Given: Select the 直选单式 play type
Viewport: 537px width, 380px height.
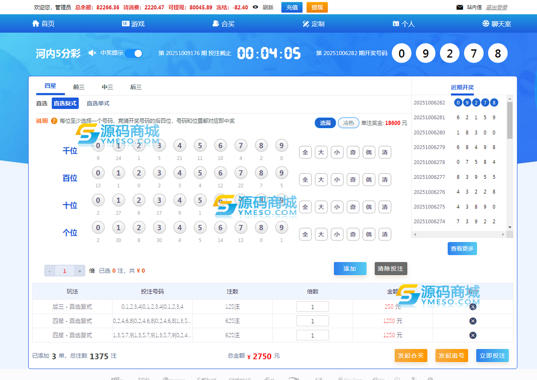Looking at the screenshot, I should pyautogui.click(x=98, y=104).
